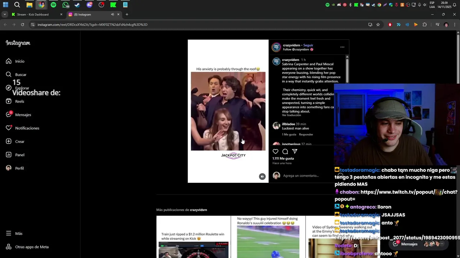Open the tab search dropdown arrow
The width and height of the screenshot is (460, 258).
pos(4,14)
